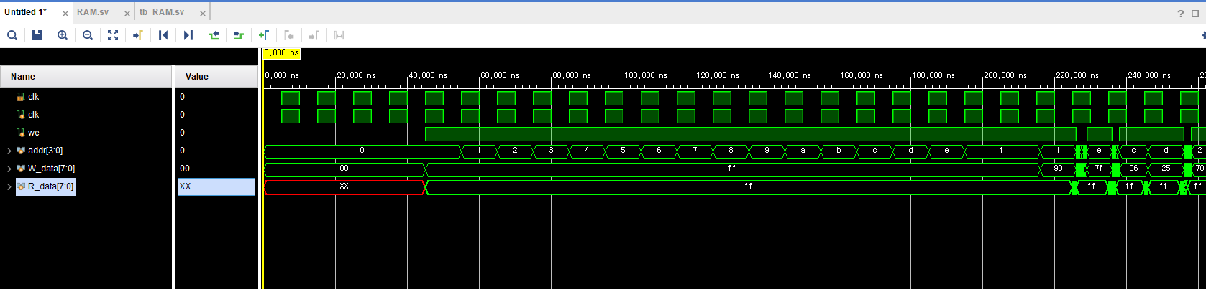The height and width of the screenshot is (289, 1206).
Task: Click the R_data[7:0] bus icon
Action: [21, 186]
